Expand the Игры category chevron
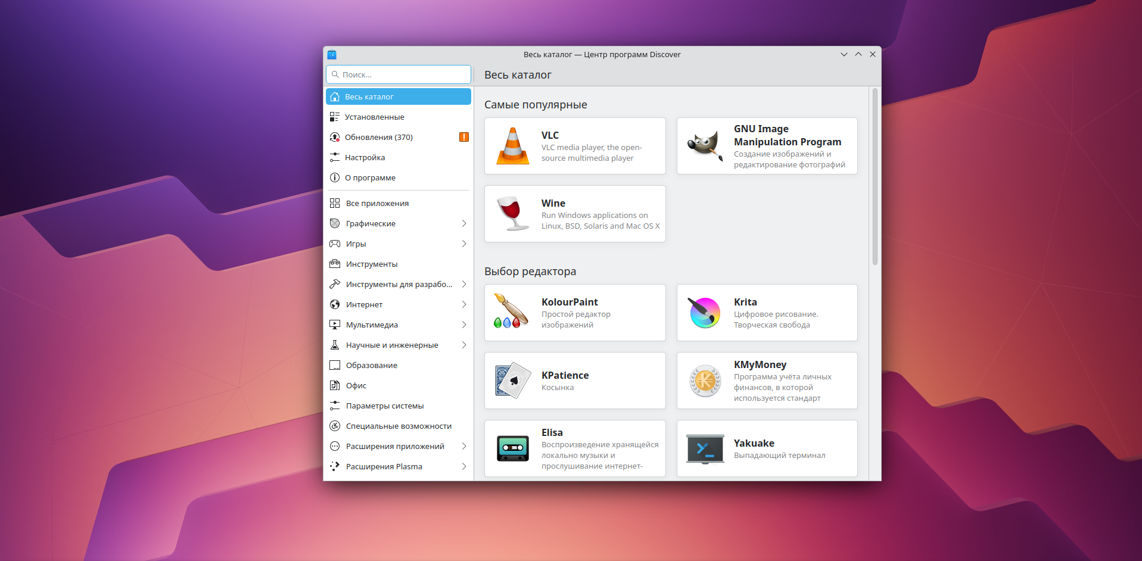The image size is (1142, 561). [464, 244]
